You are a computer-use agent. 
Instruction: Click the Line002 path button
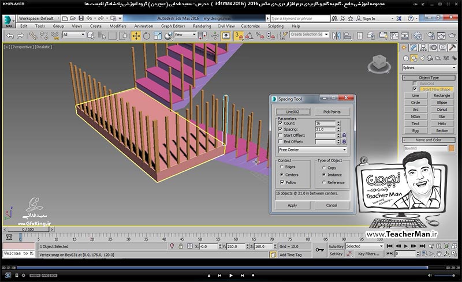click(x=293, y=112)
